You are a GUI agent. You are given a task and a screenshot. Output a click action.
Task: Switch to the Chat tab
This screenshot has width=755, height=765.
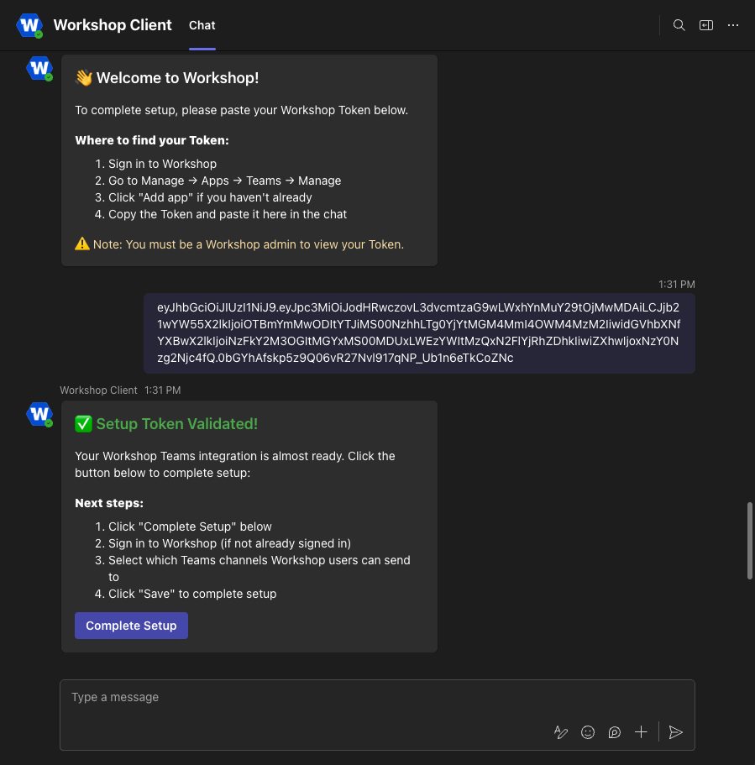tap(202, 25)
